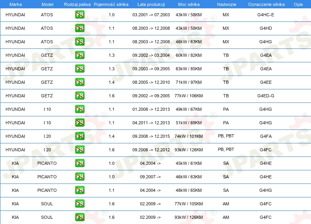Click date range 09.2008 -> 12.2015
This screenshot has height=224, width=311.
pyautogui.click(x=151, y=136)
